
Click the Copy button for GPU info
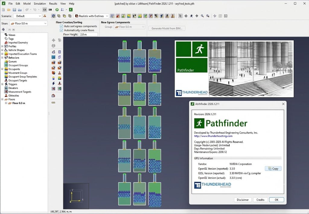point(273,169)
